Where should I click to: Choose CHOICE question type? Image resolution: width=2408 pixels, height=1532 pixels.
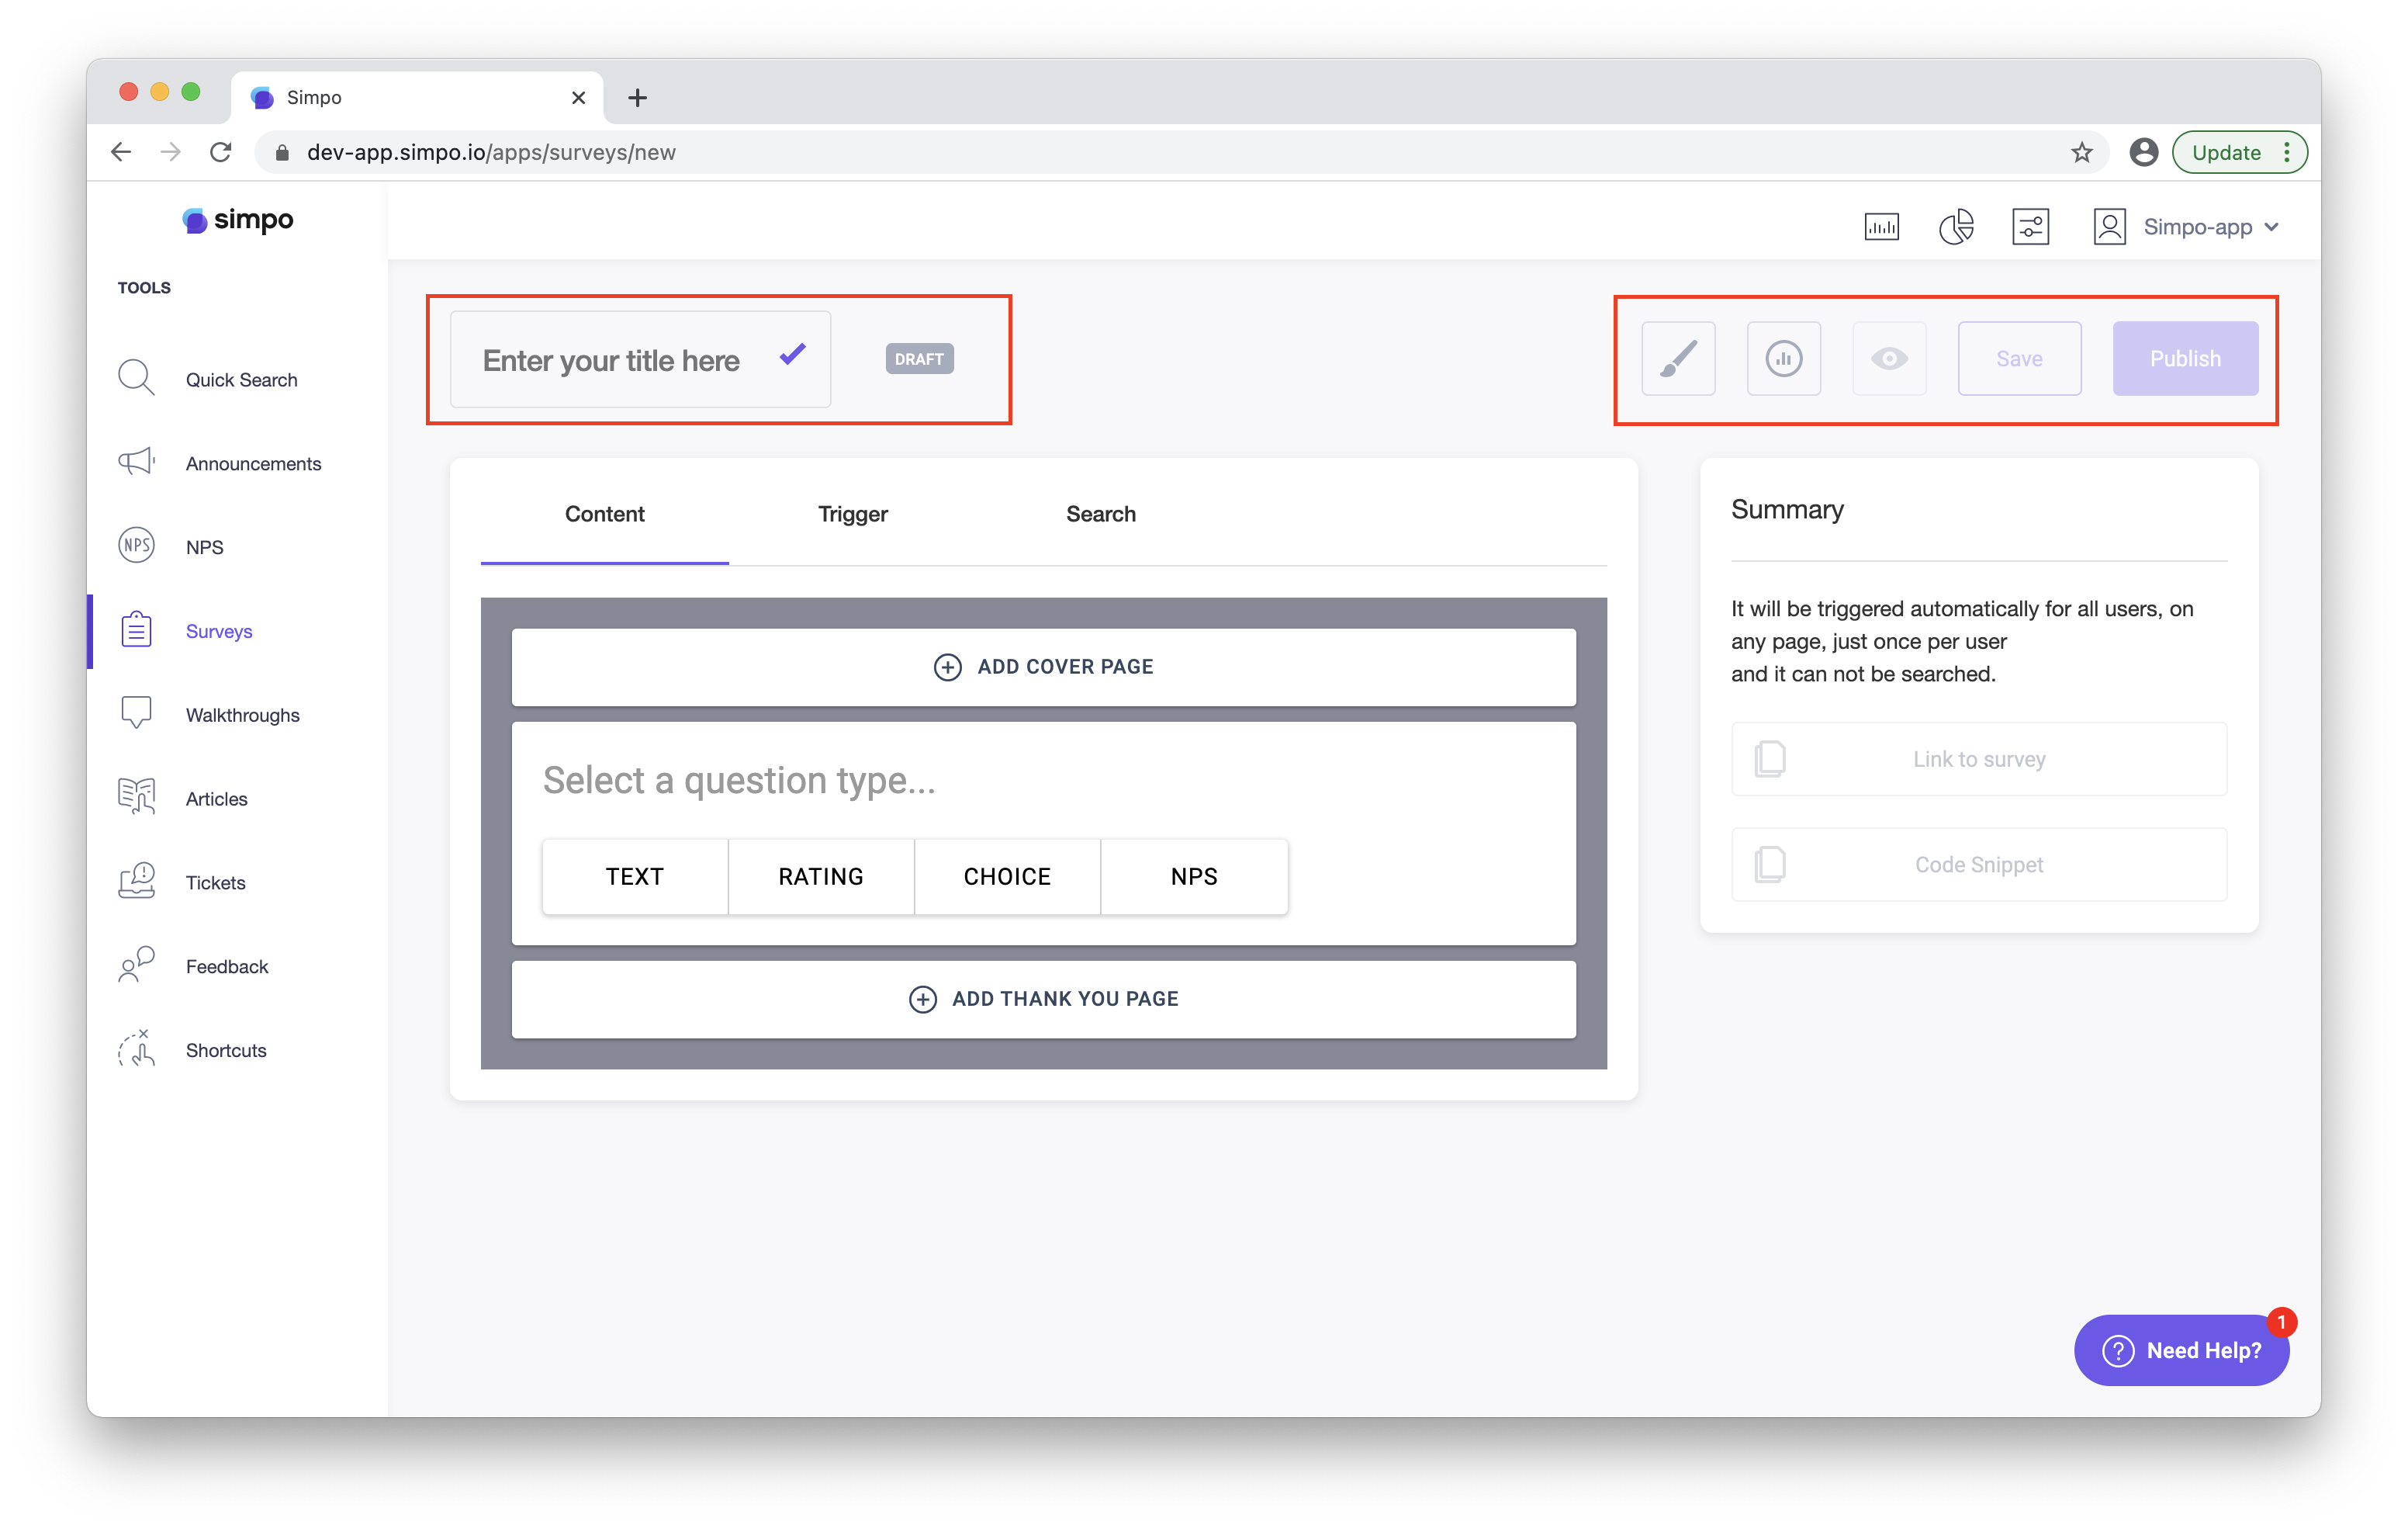coord(1007,875)
